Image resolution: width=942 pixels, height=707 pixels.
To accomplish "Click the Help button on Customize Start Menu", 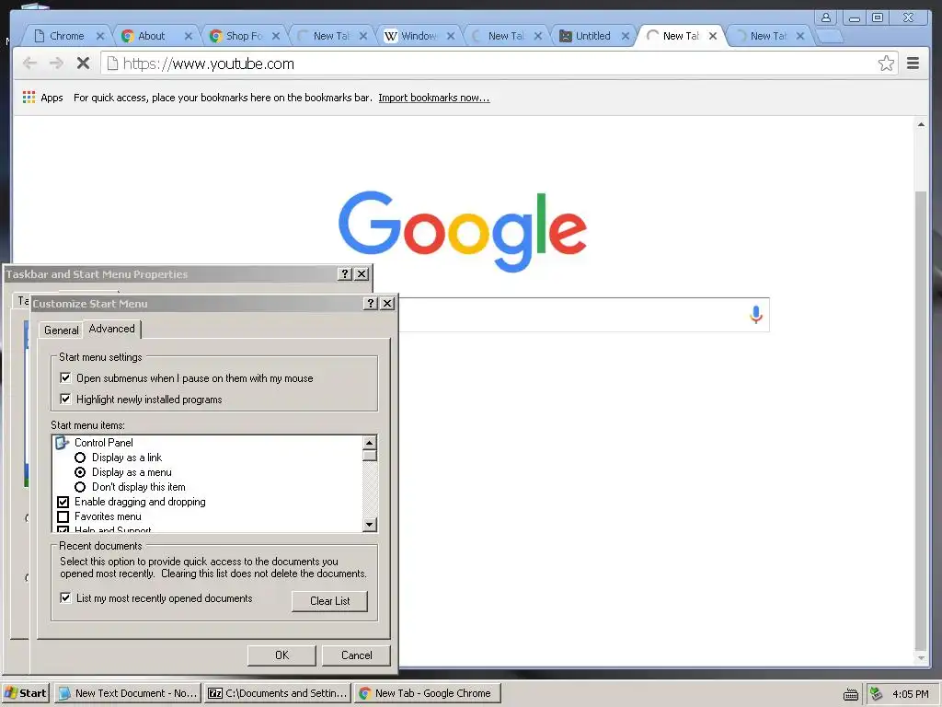I will pos(371,303).
